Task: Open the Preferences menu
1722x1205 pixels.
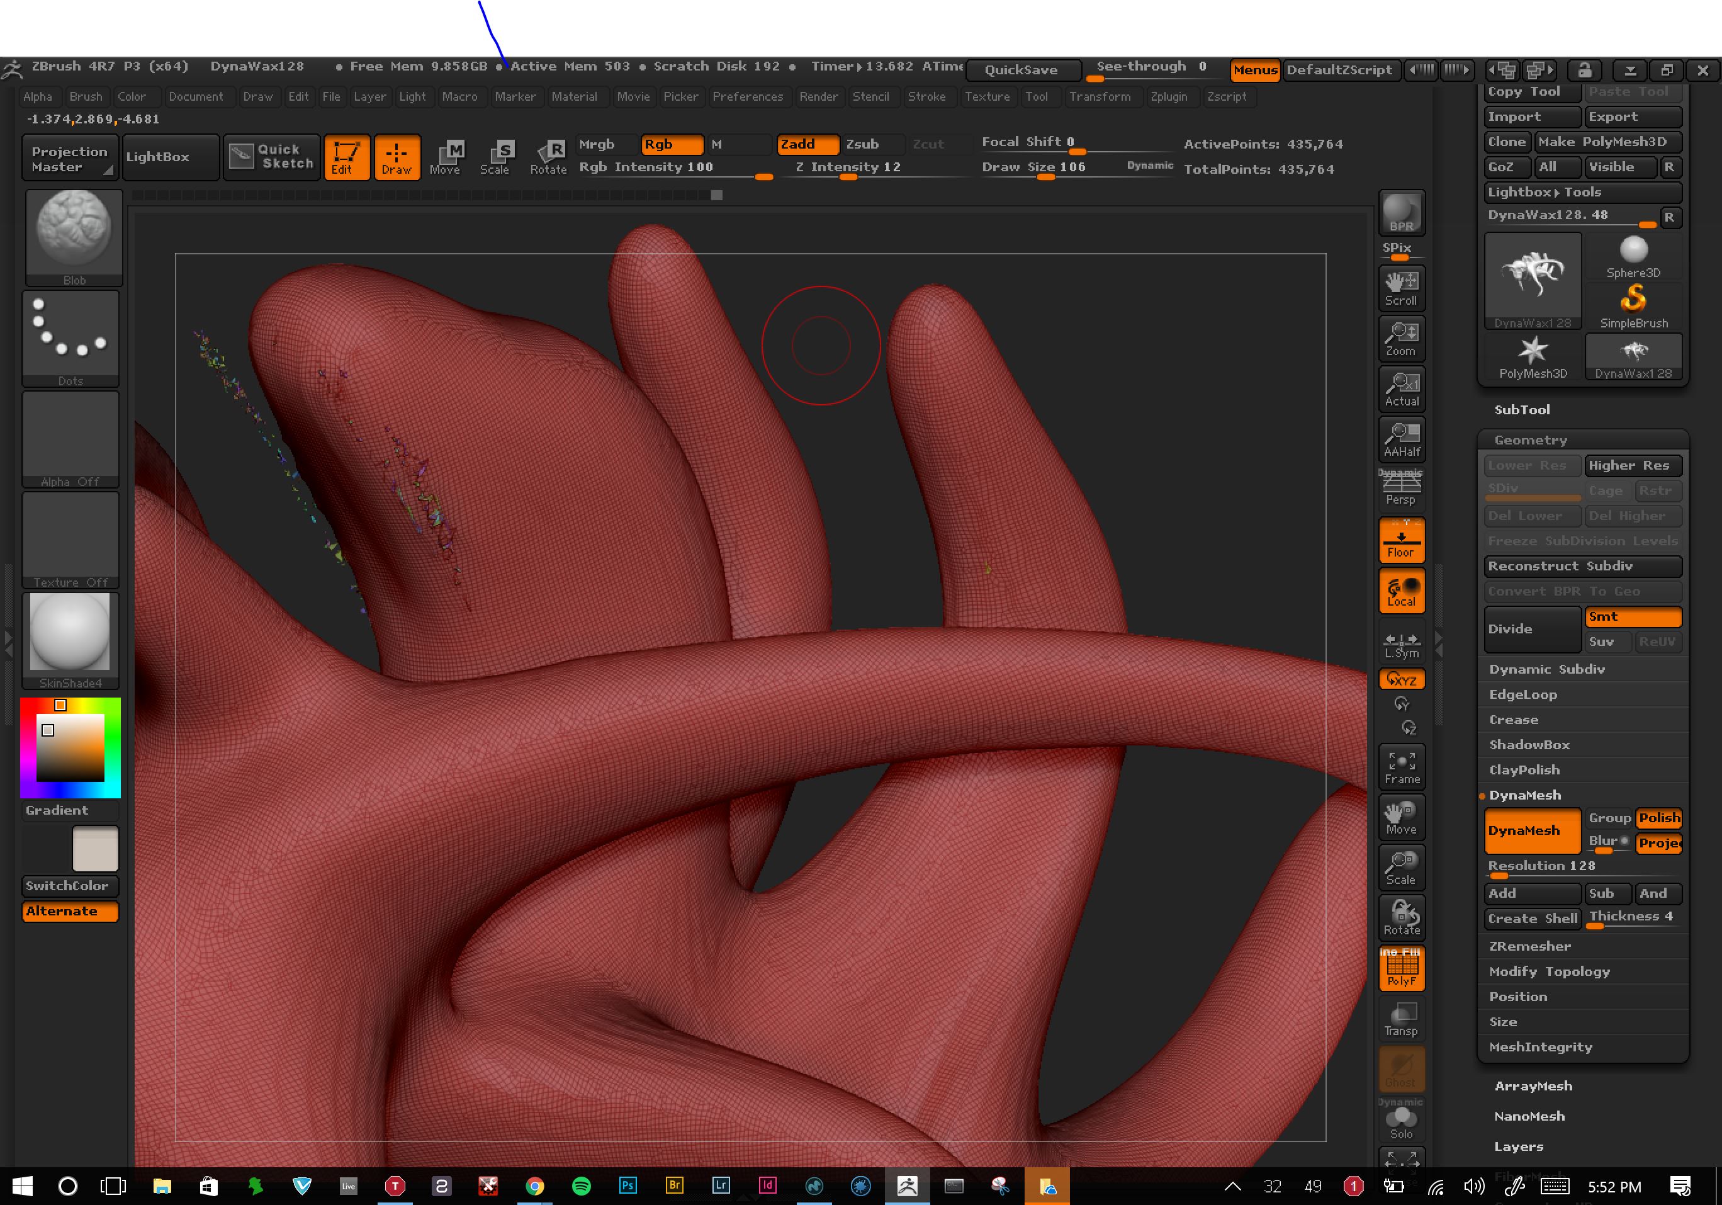Action: [747, 97]
